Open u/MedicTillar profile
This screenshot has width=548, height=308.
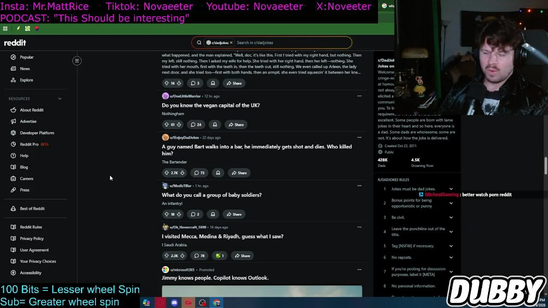[180, 186]
